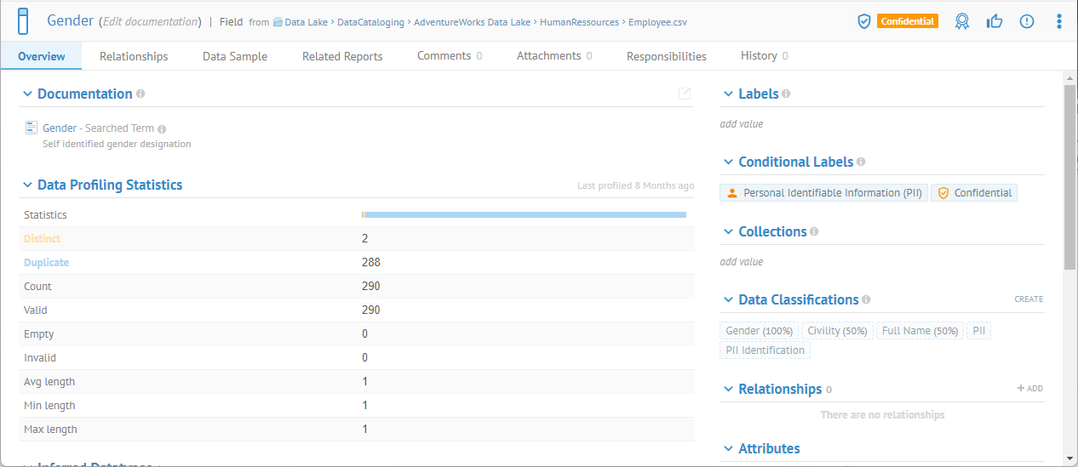Screen dimensions: 1078x467
Task: Click the shield sensitivity icon in header
Action: pyautogui.click(x=863, y=21)
